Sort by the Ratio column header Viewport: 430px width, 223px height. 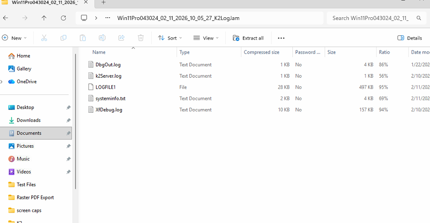[x=385, y=52]
